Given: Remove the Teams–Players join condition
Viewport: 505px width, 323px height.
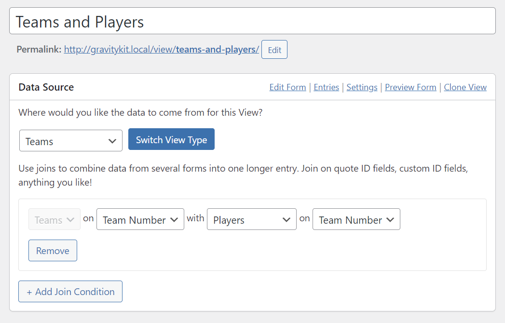Looking at the screenshot, I should coord(53,251).
